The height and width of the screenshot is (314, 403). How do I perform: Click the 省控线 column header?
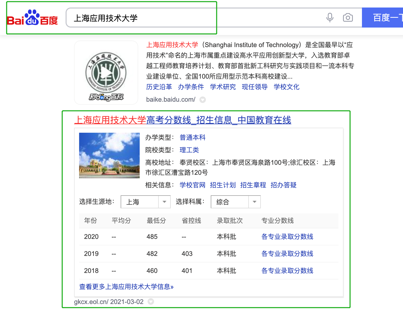click(191, 221)
